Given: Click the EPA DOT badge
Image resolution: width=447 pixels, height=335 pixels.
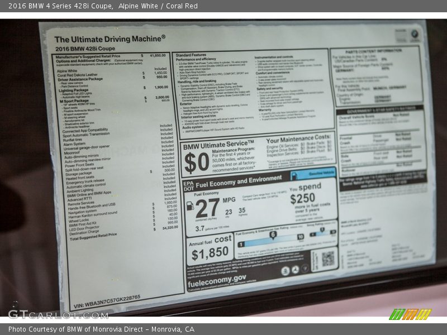Looking at the screenshot, I should click(188, 186).
